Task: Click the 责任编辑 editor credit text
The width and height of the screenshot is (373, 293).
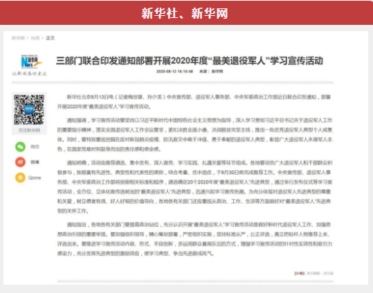Action: coord(320,273)
